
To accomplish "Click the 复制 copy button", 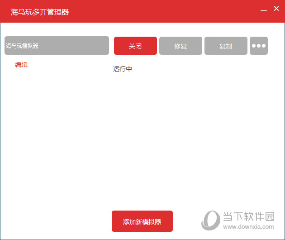I will (226, 46).
